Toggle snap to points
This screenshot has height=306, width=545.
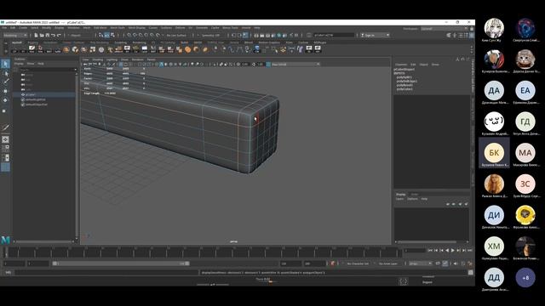(x=141, y=35)
